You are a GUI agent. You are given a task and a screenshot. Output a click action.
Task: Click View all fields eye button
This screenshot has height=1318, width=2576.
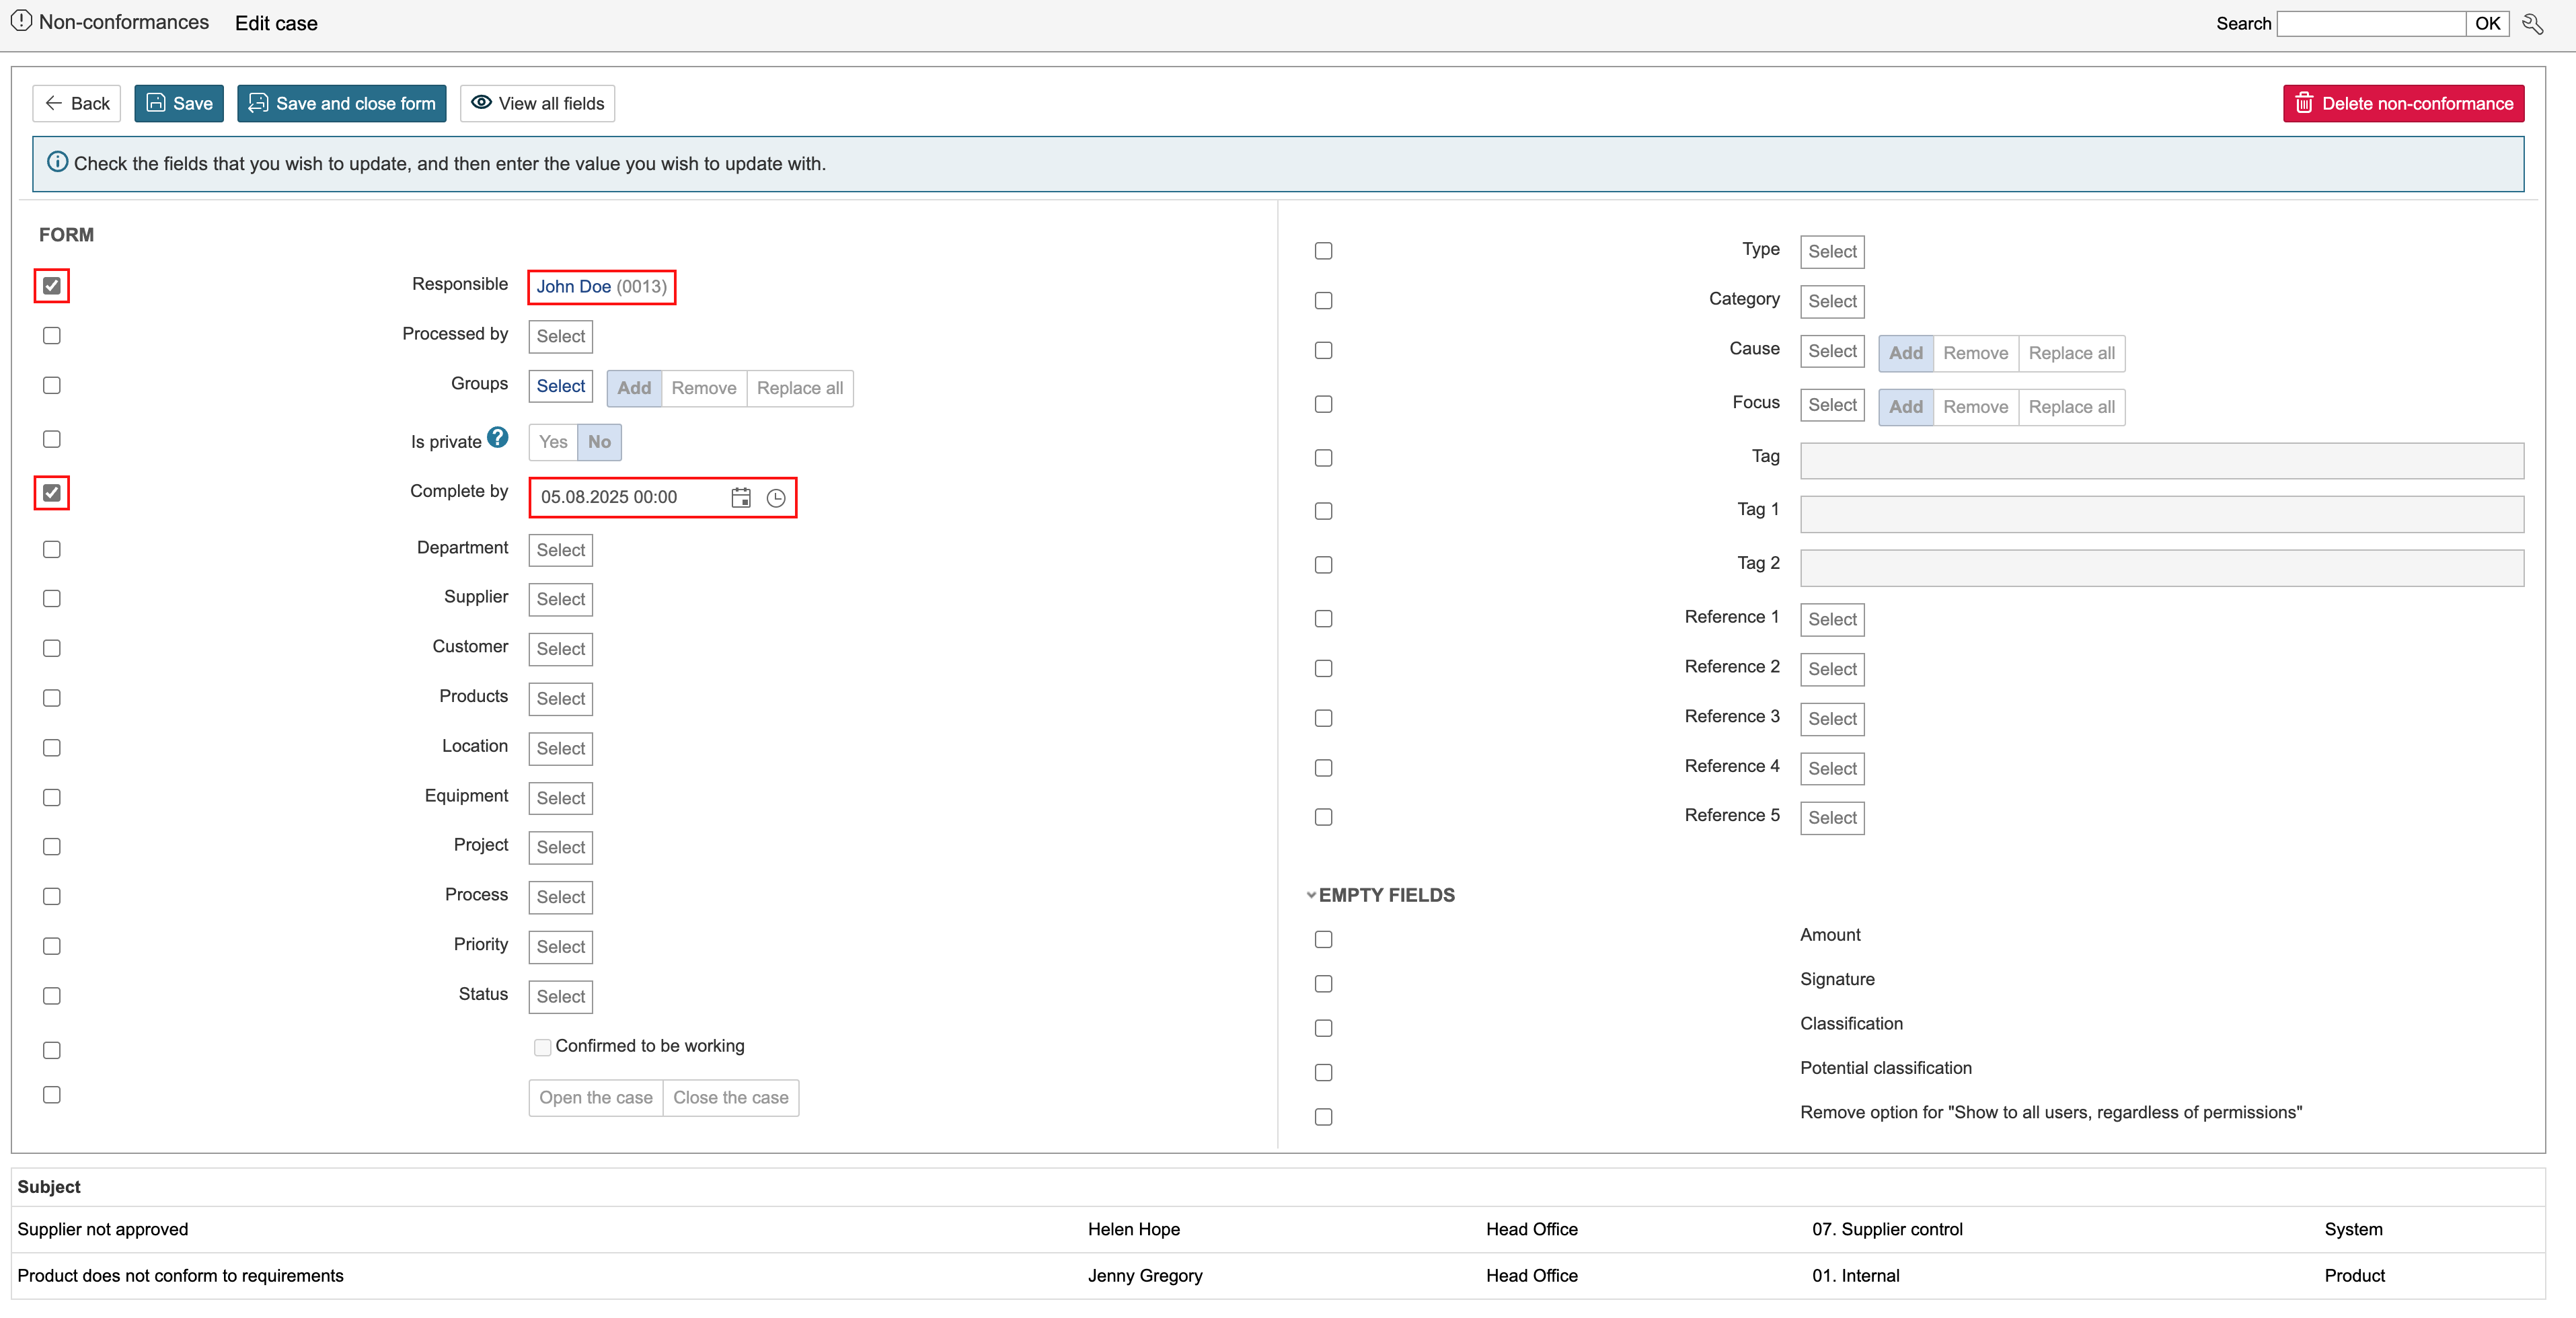(537, 103)
